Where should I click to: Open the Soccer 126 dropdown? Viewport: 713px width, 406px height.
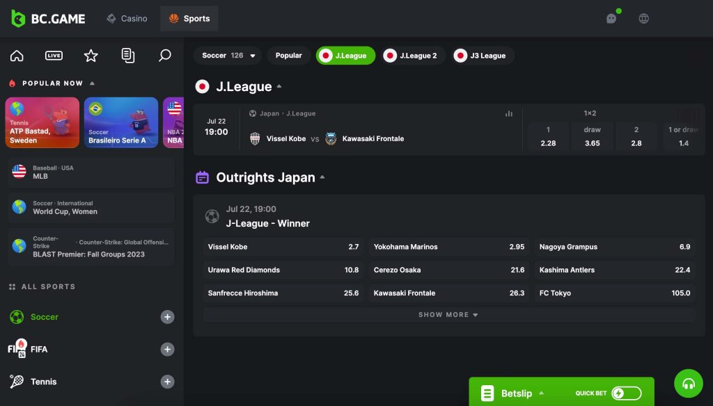228,56
